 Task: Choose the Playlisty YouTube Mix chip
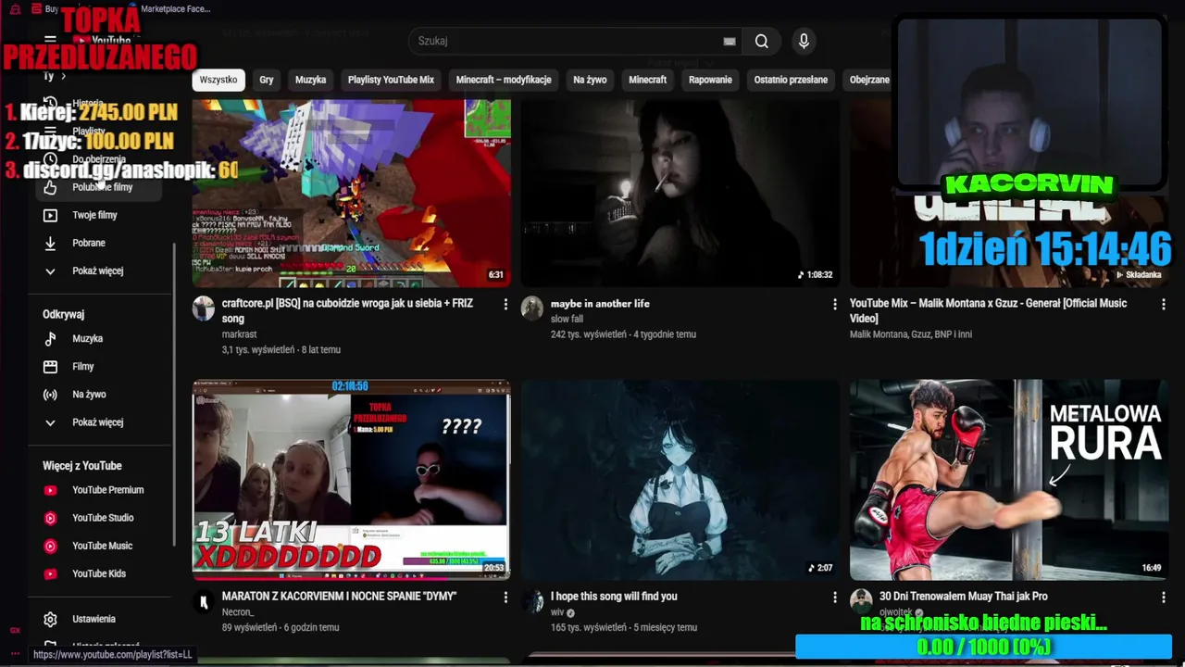click(391, 80)
